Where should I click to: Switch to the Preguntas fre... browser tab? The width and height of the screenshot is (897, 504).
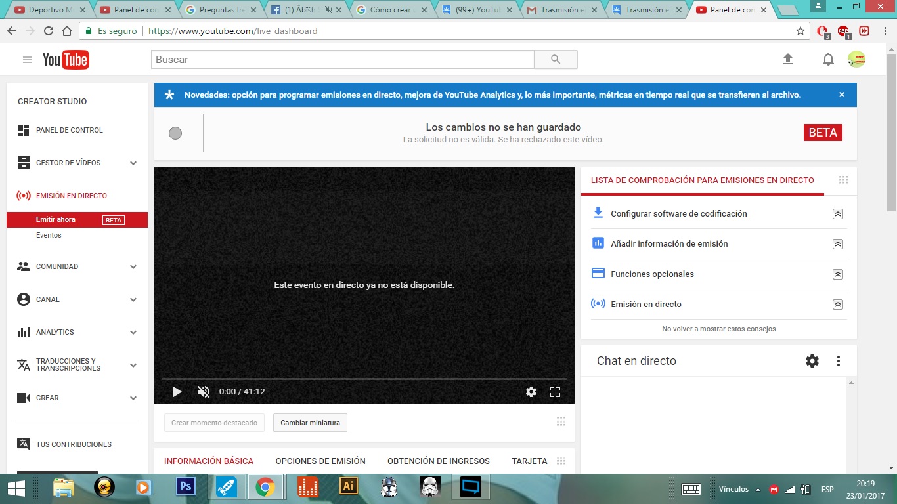pos(221,10)
